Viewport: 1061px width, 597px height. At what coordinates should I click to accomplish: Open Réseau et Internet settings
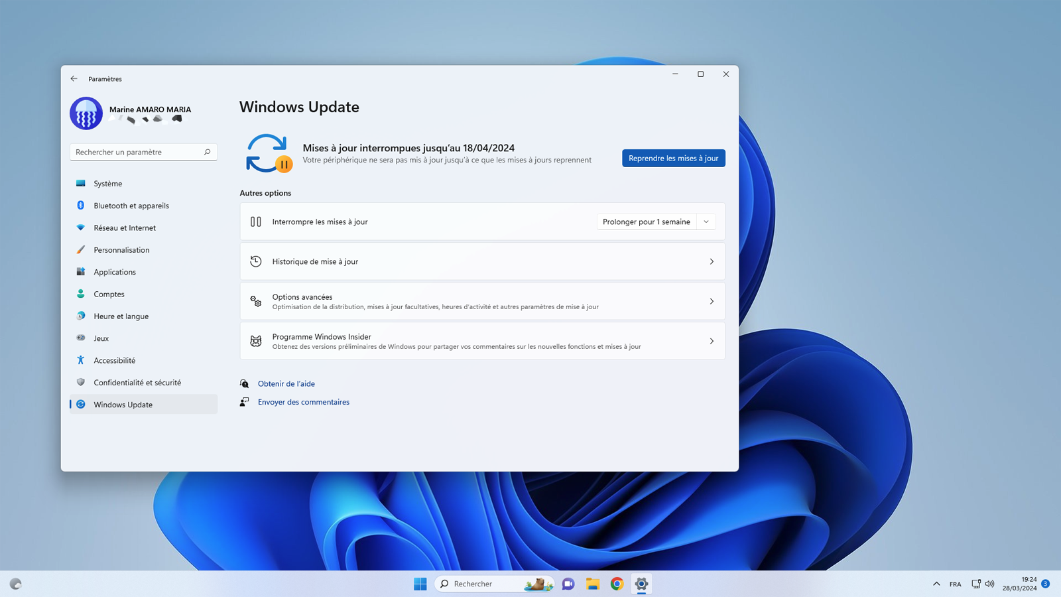(125, 228)
